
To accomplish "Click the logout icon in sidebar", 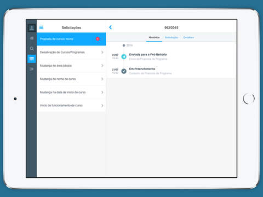I will click(32, 69).
